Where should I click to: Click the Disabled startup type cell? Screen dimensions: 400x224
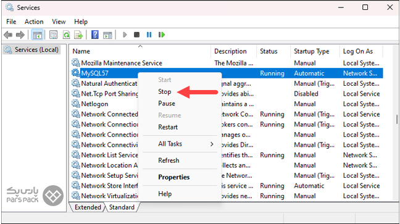(x=306, y=94)
